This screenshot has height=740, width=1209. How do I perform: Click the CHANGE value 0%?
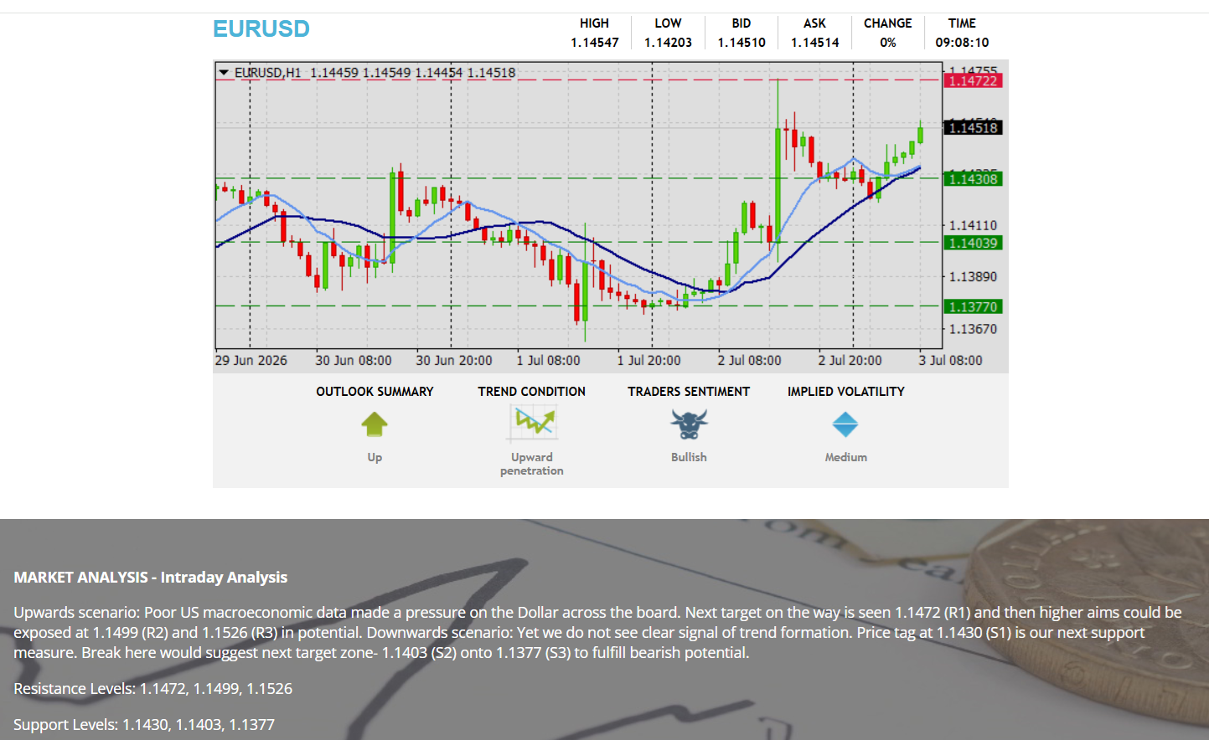click(888, 43)
